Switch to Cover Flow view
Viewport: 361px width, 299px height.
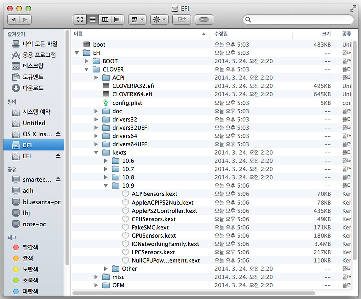pyautogui.click(x=118, y=20)
